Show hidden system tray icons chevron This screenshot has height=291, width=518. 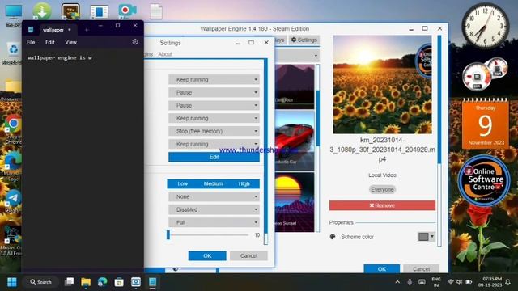click(397, 282)
